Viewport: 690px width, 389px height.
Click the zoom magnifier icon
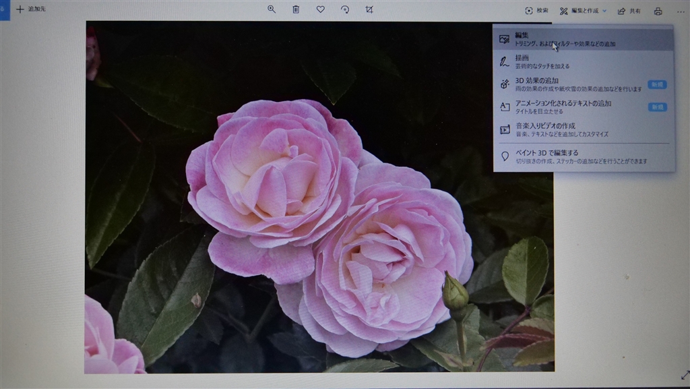pos(272,9)
